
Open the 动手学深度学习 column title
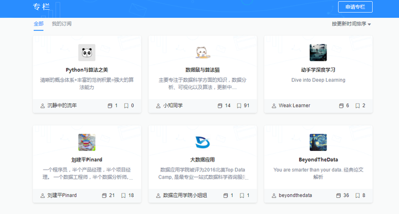coord(318,70)
